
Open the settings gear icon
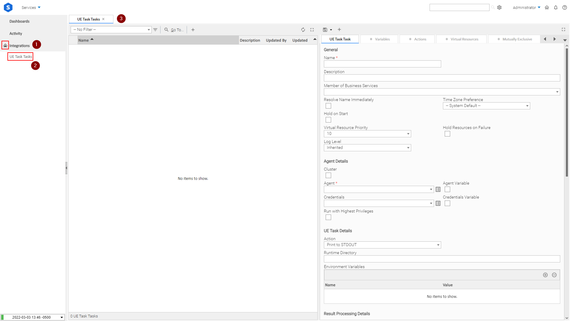tap(499, 7)
